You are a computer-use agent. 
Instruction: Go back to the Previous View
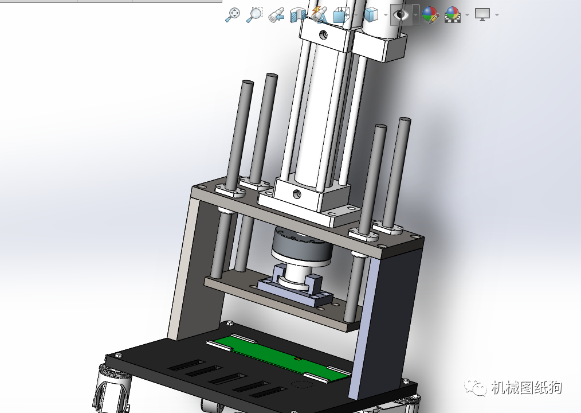[x=276, y=15]
